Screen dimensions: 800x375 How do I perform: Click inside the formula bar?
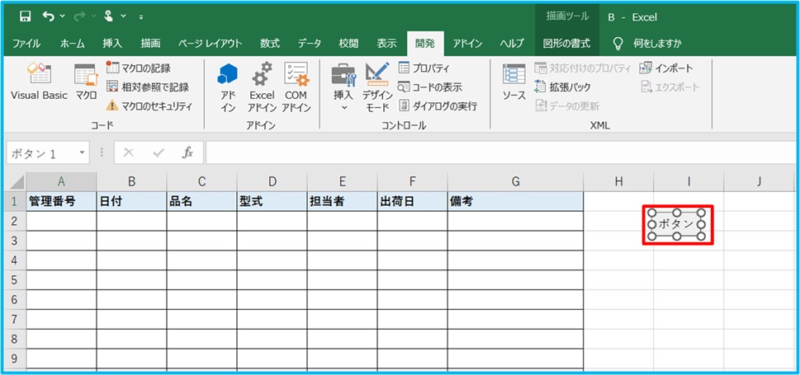(495, 152)
